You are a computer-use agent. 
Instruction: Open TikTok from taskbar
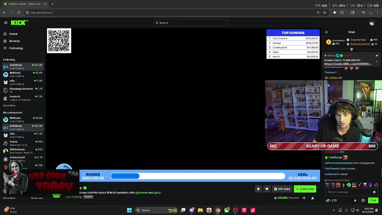253,210
